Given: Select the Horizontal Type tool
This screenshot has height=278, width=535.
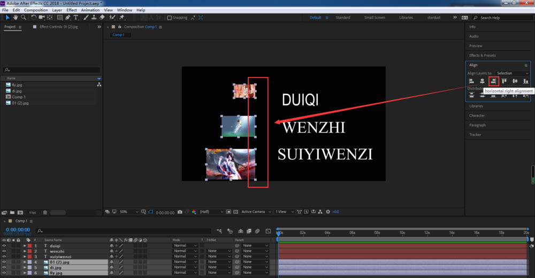Looking at the screenshot, I should coord(76,18).
